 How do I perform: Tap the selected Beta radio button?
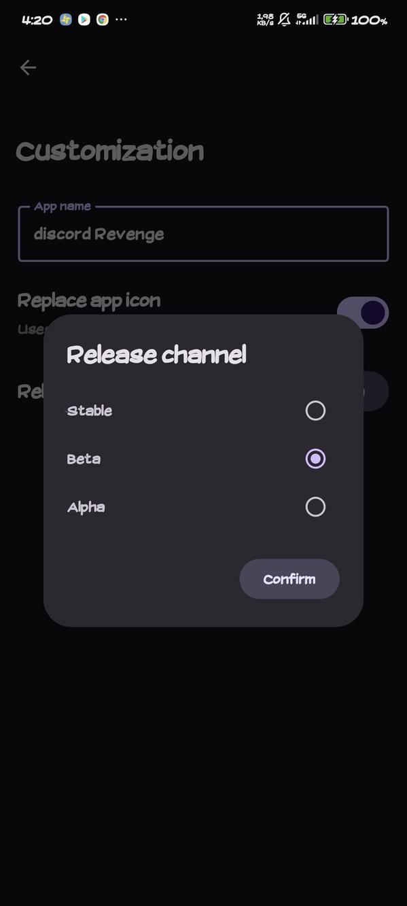pos(315,459)
